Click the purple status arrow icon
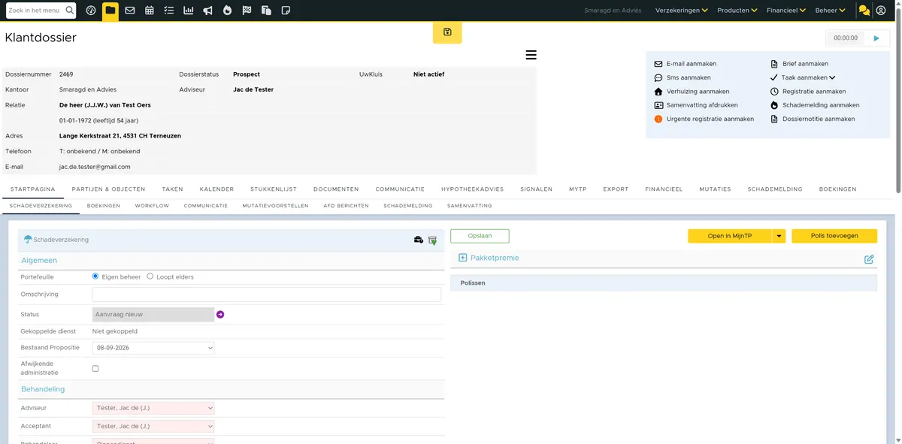 [220, 315]
